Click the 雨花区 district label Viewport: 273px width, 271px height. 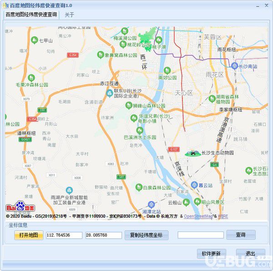click(215, 75)
